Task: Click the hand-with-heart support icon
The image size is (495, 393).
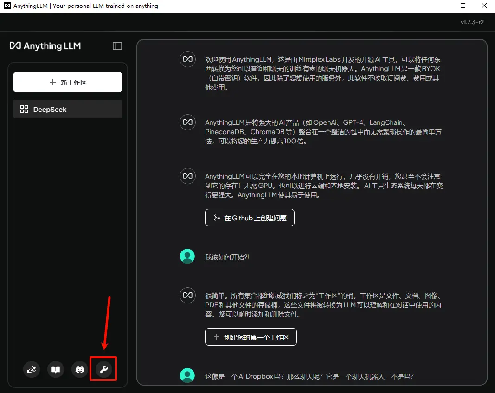Action: [31, 369]
